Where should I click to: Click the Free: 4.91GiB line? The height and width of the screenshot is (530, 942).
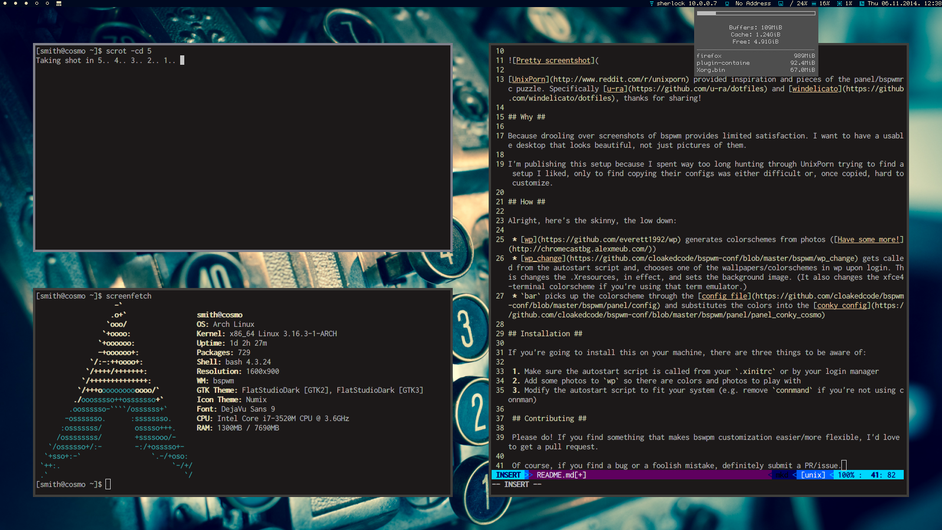pos(755,42)
